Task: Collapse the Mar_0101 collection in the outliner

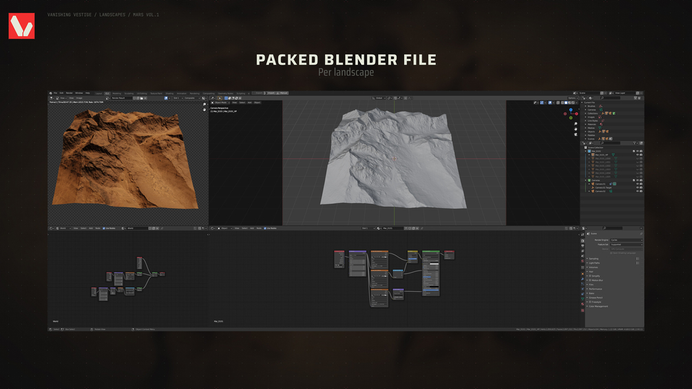Action: 586,151
